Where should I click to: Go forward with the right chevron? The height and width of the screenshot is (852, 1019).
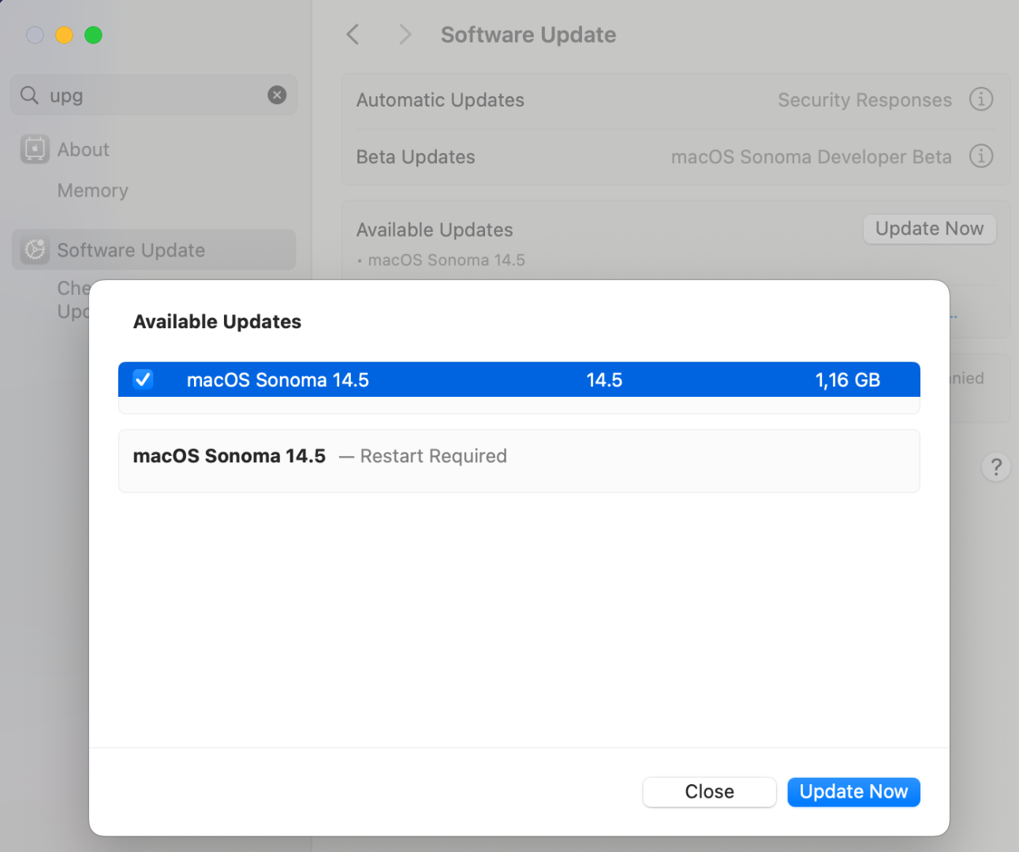[x=405, y=35]
